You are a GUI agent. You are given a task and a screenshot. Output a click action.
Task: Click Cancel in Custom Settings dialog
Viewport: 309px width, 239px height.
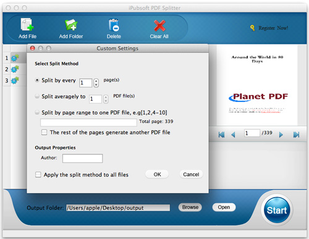coord(191,174)
